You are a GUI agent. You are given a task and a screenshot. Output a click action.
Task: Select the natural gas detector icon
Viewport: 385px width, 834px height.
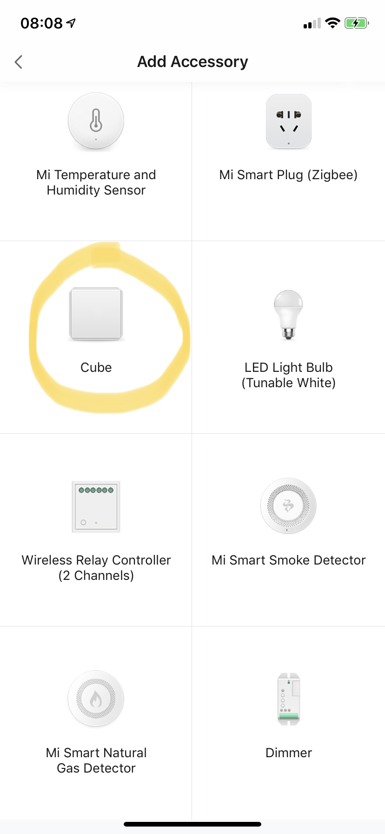pyautogui.click(x=96, y=699)
